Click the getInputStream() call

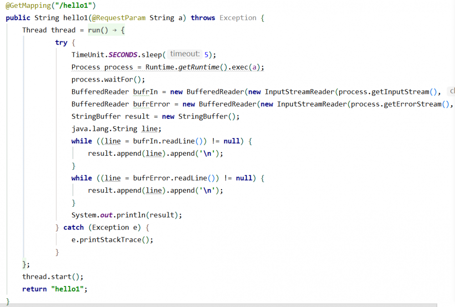click(404, 92)
